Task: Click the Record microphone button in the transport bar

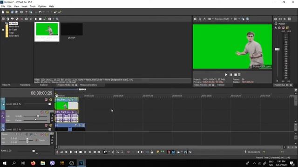Action: (57, 152)
